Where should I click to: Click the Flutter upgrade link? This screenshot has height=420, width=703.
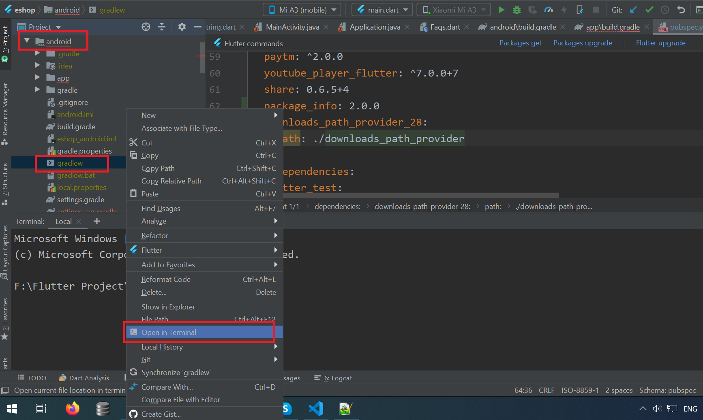660,43
